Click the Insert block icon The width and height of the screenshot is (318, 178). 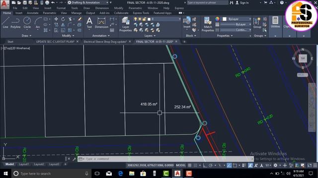pos(187,22)
